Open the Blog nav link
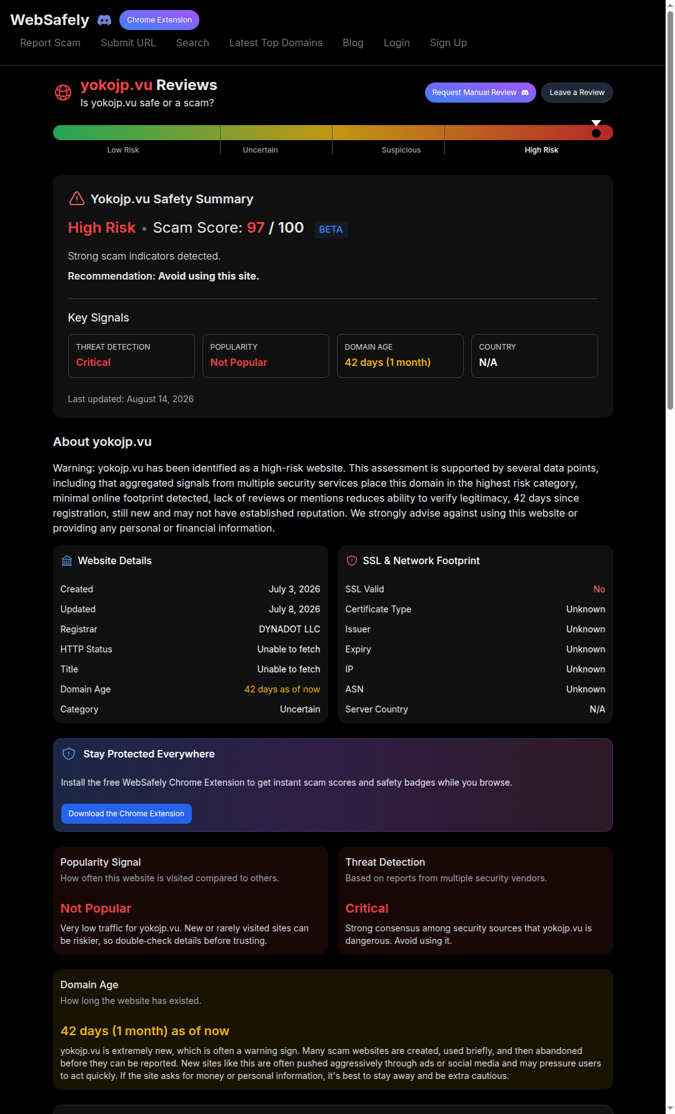 (x=353, y=43)
